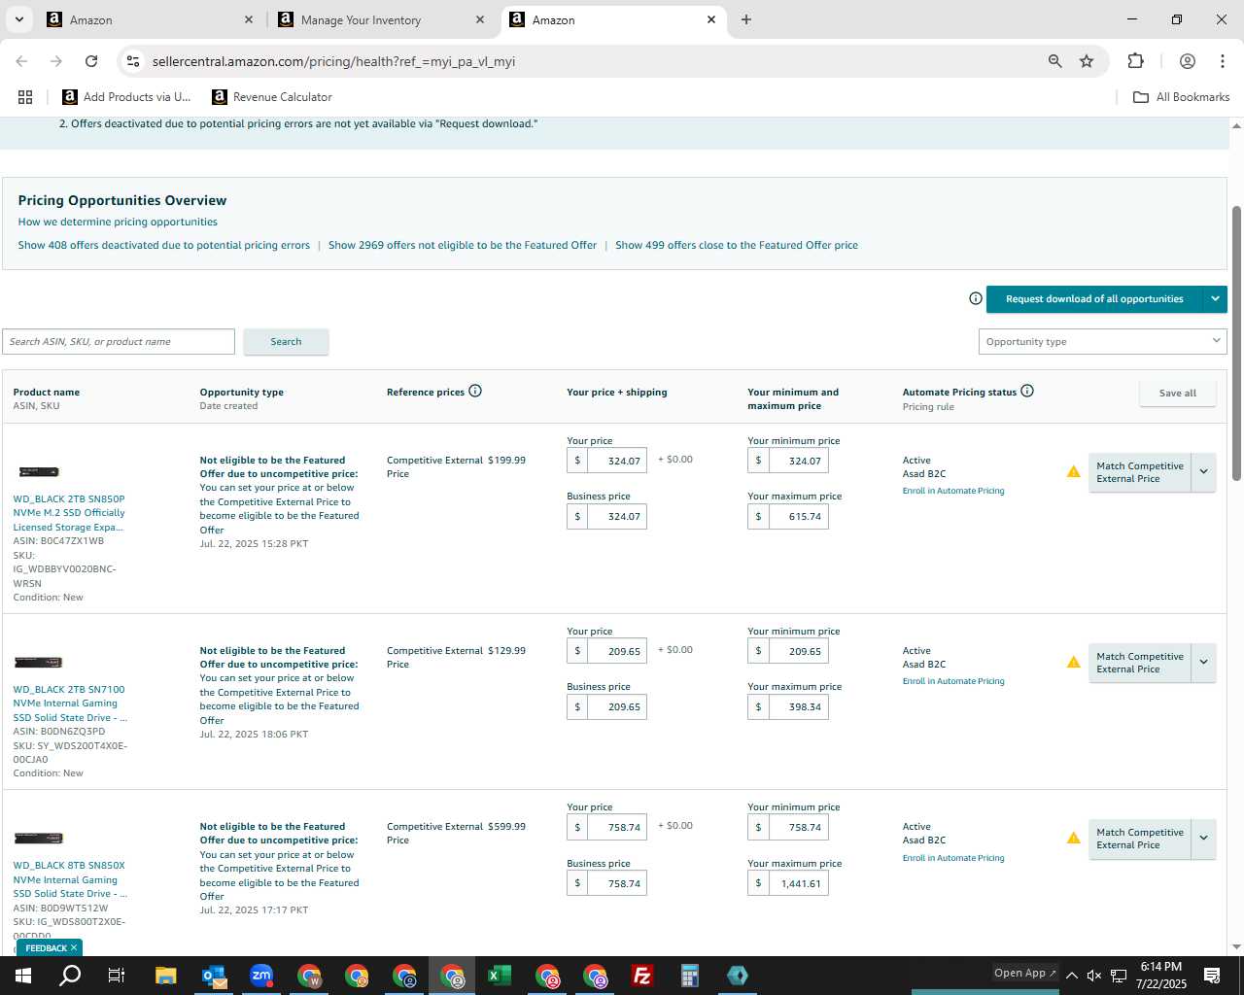Click the browser reload icon
Viewport: 1244px width, 995px height.
pos(91,61)
